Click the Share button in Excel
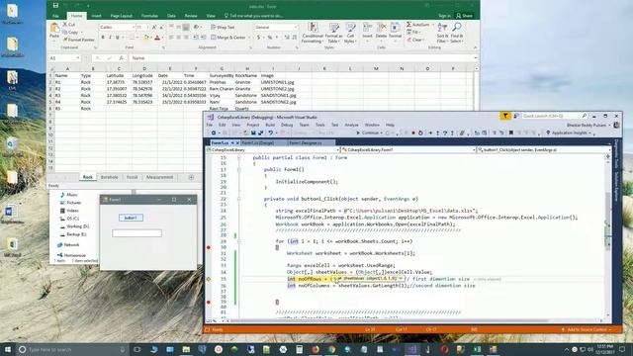 (x=464, y=16)
